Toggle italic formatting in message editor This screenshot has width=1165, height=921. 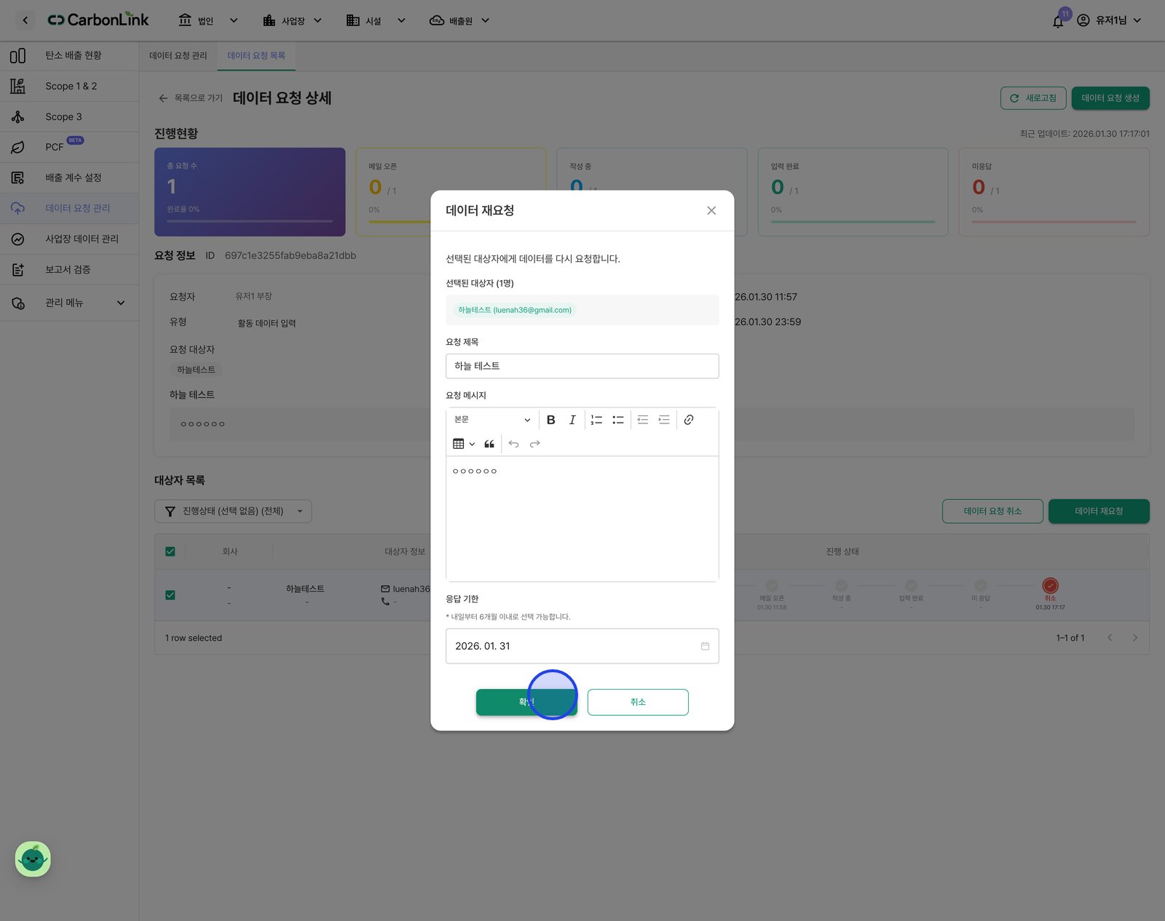click(572, 420)
